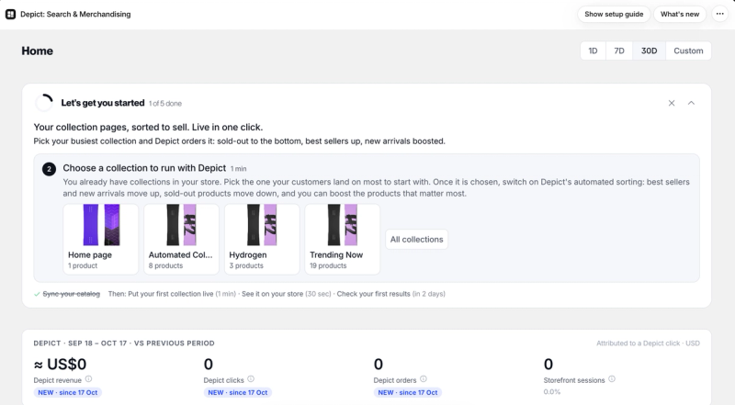Choose the Trending Now collection card
This screenshot has height=405, width=735.
[342, 239]
